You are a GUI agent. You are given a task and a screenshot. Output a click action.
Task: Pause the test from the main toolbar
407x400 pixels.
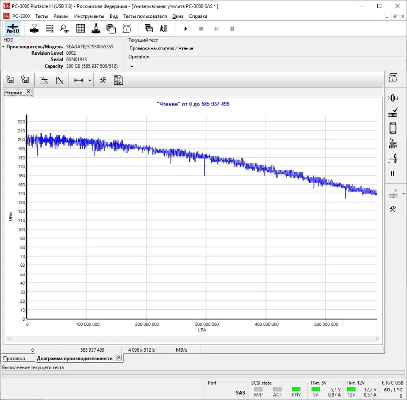click(232, 29)
